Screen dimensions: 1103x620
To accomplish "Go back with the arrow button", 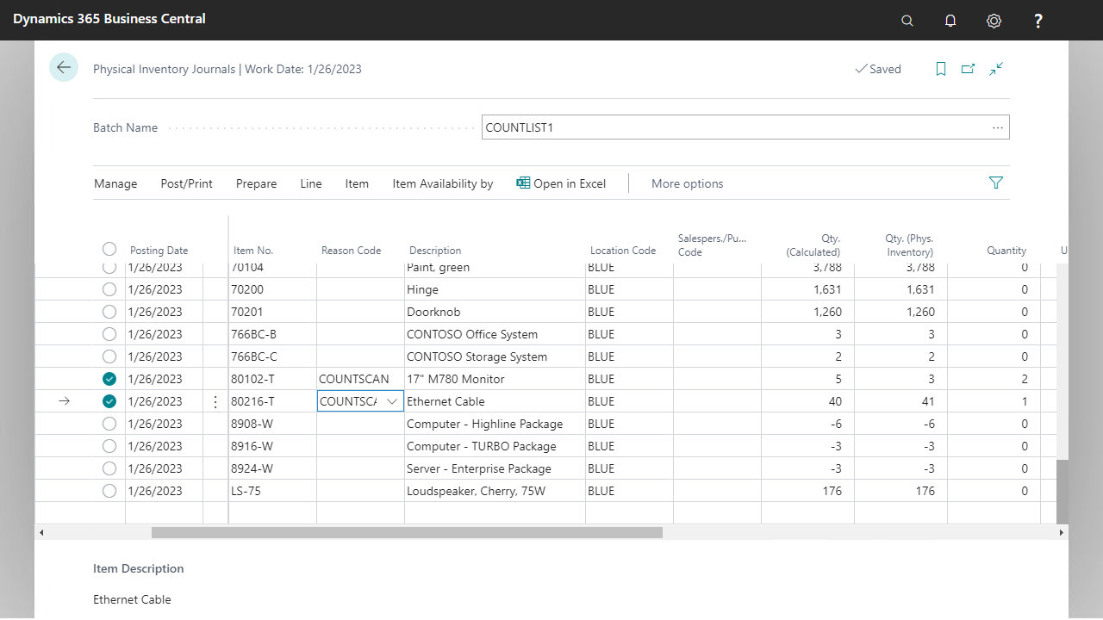I will (64, 67).
